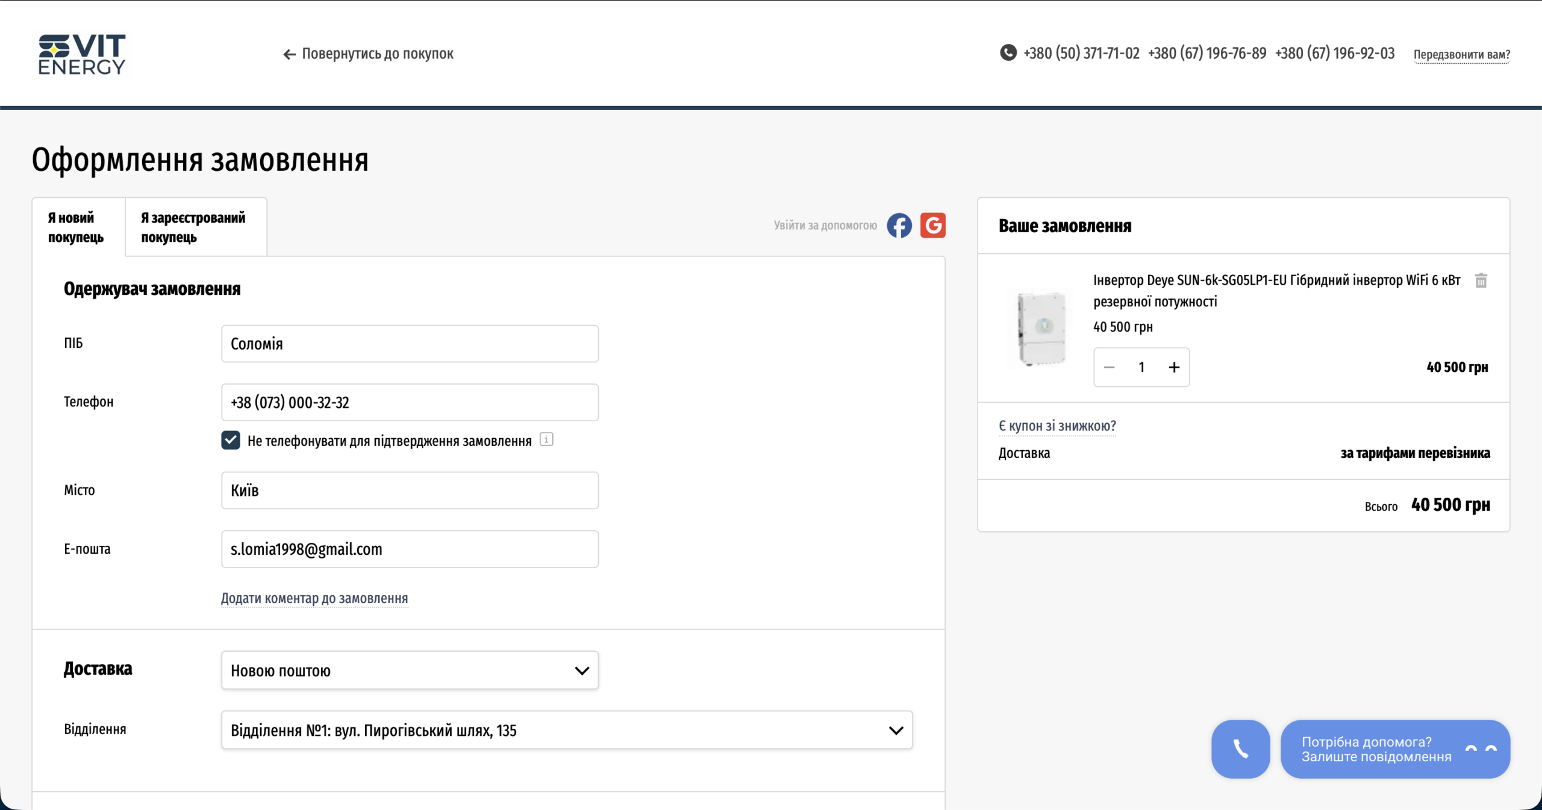The height and width of the screenshot is (810, 1542).
Task: Click the quantity value field showing 1
Action: pos(1141,367)
